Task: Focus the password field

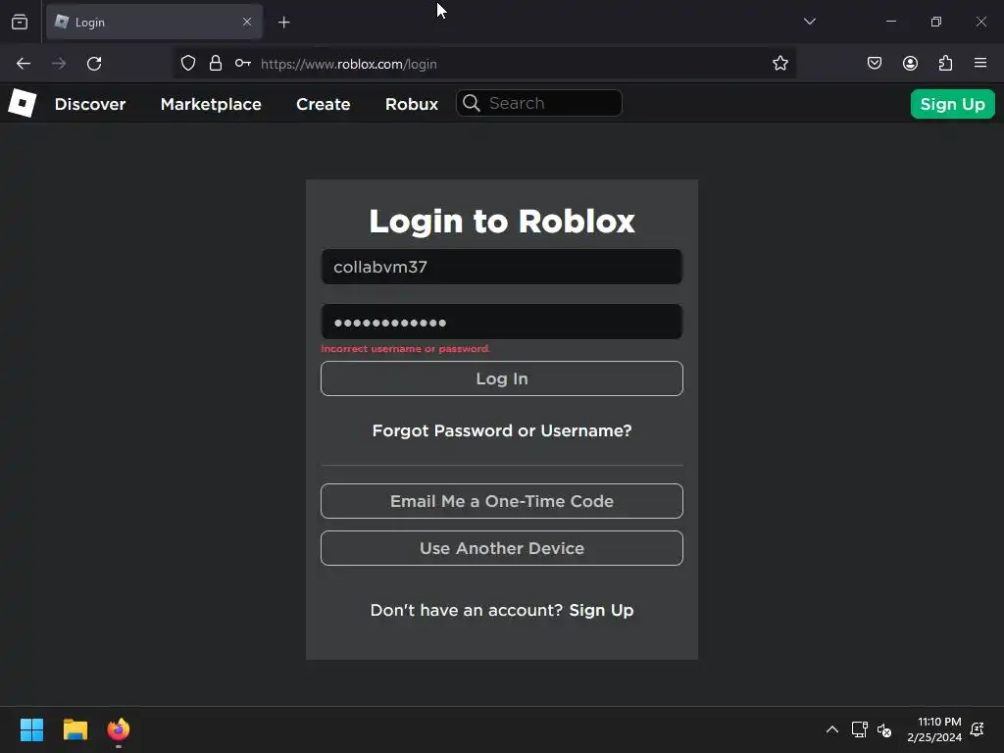Action: click(502, 322)
